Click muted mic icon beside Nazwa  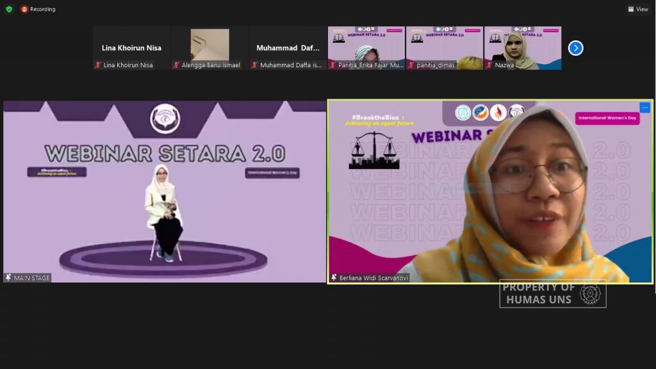tap(489, 65)
